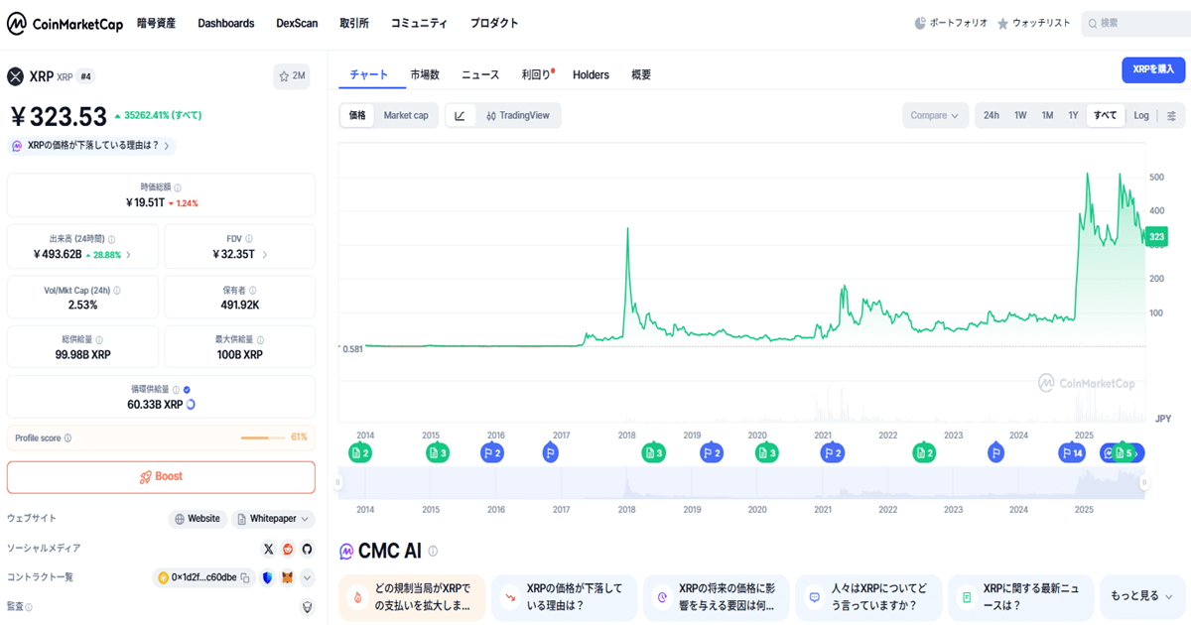Click the line chart type icon
1191x625 pixels.
tap(460, 116)
